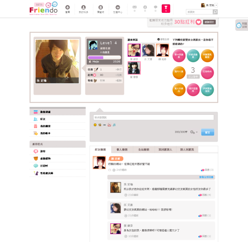Check the envelope messages icon
Screen dimensions: 248x242
point(135,7)
